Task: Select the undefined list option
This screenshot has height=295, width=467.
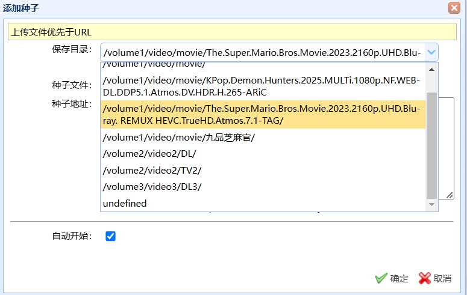Action: point(263,204)
